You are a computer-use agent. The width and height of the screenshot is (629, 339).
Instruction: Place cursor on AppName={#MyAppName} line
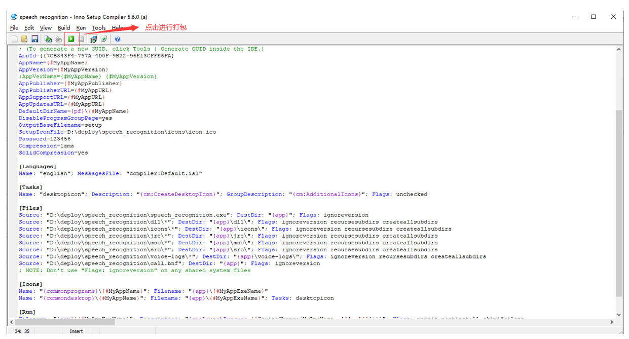click(53, 63)
